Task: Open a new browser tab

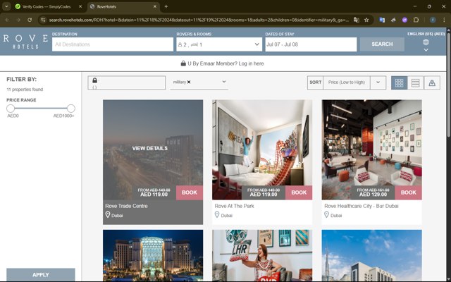Action: [166, 6]
